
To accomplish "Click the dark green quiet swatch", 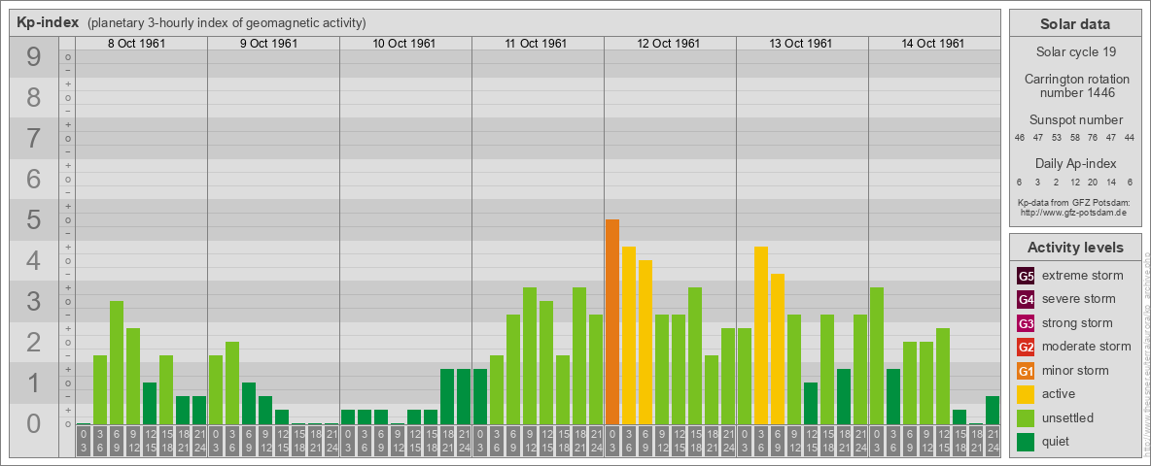I will point(1026,442).
